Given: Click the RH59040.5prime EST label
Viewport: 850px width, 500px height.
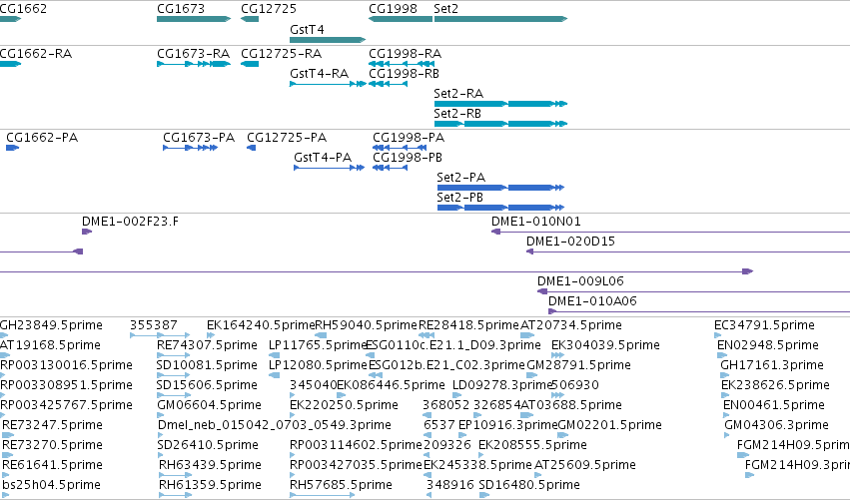Looking at the screenshot, I should (367, 325).
